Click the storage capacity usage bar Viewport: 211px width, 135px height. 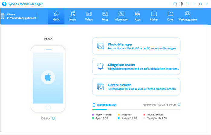click(136, 110)
